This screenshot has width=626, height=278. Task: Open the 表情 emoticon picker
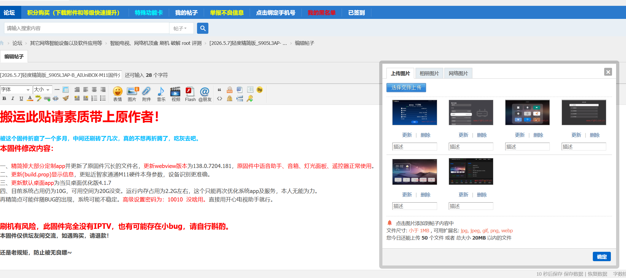pos(118,94)
